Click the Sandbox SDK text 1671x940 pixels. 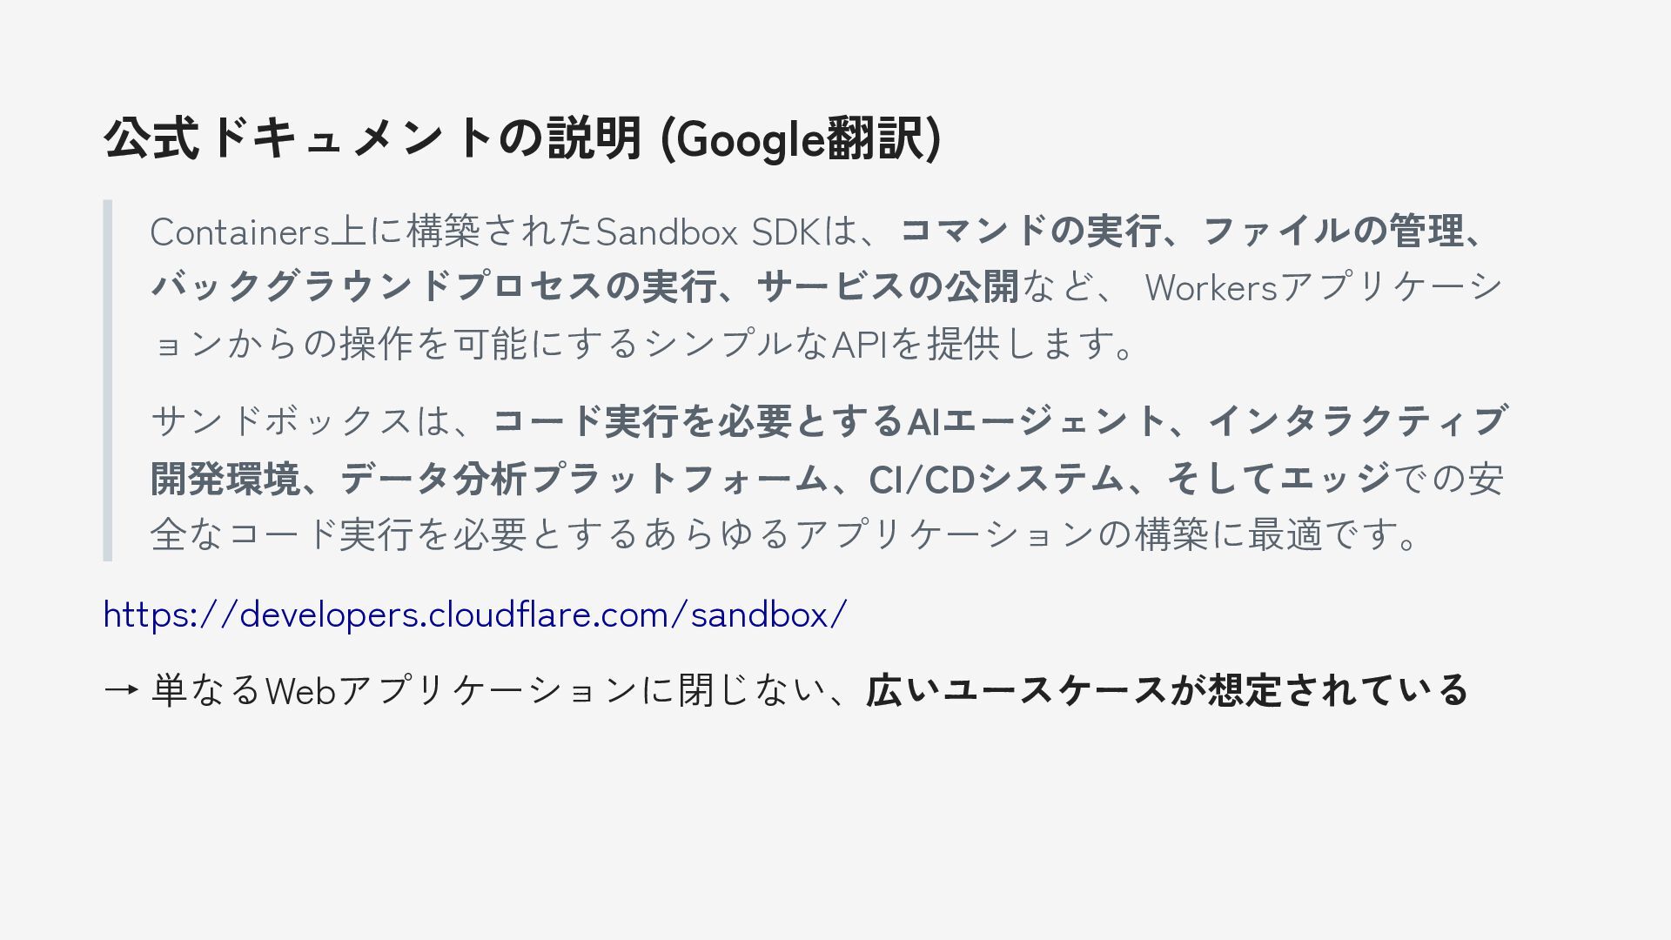(x=707, y=232)
